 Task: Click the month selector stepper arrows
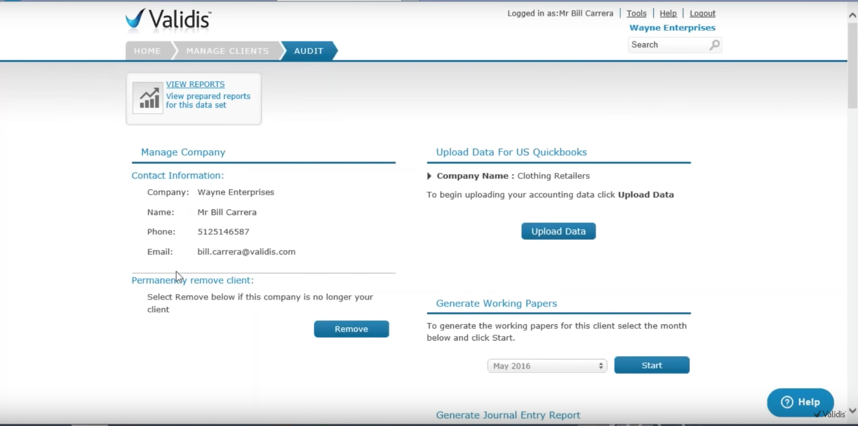point(601,365)
